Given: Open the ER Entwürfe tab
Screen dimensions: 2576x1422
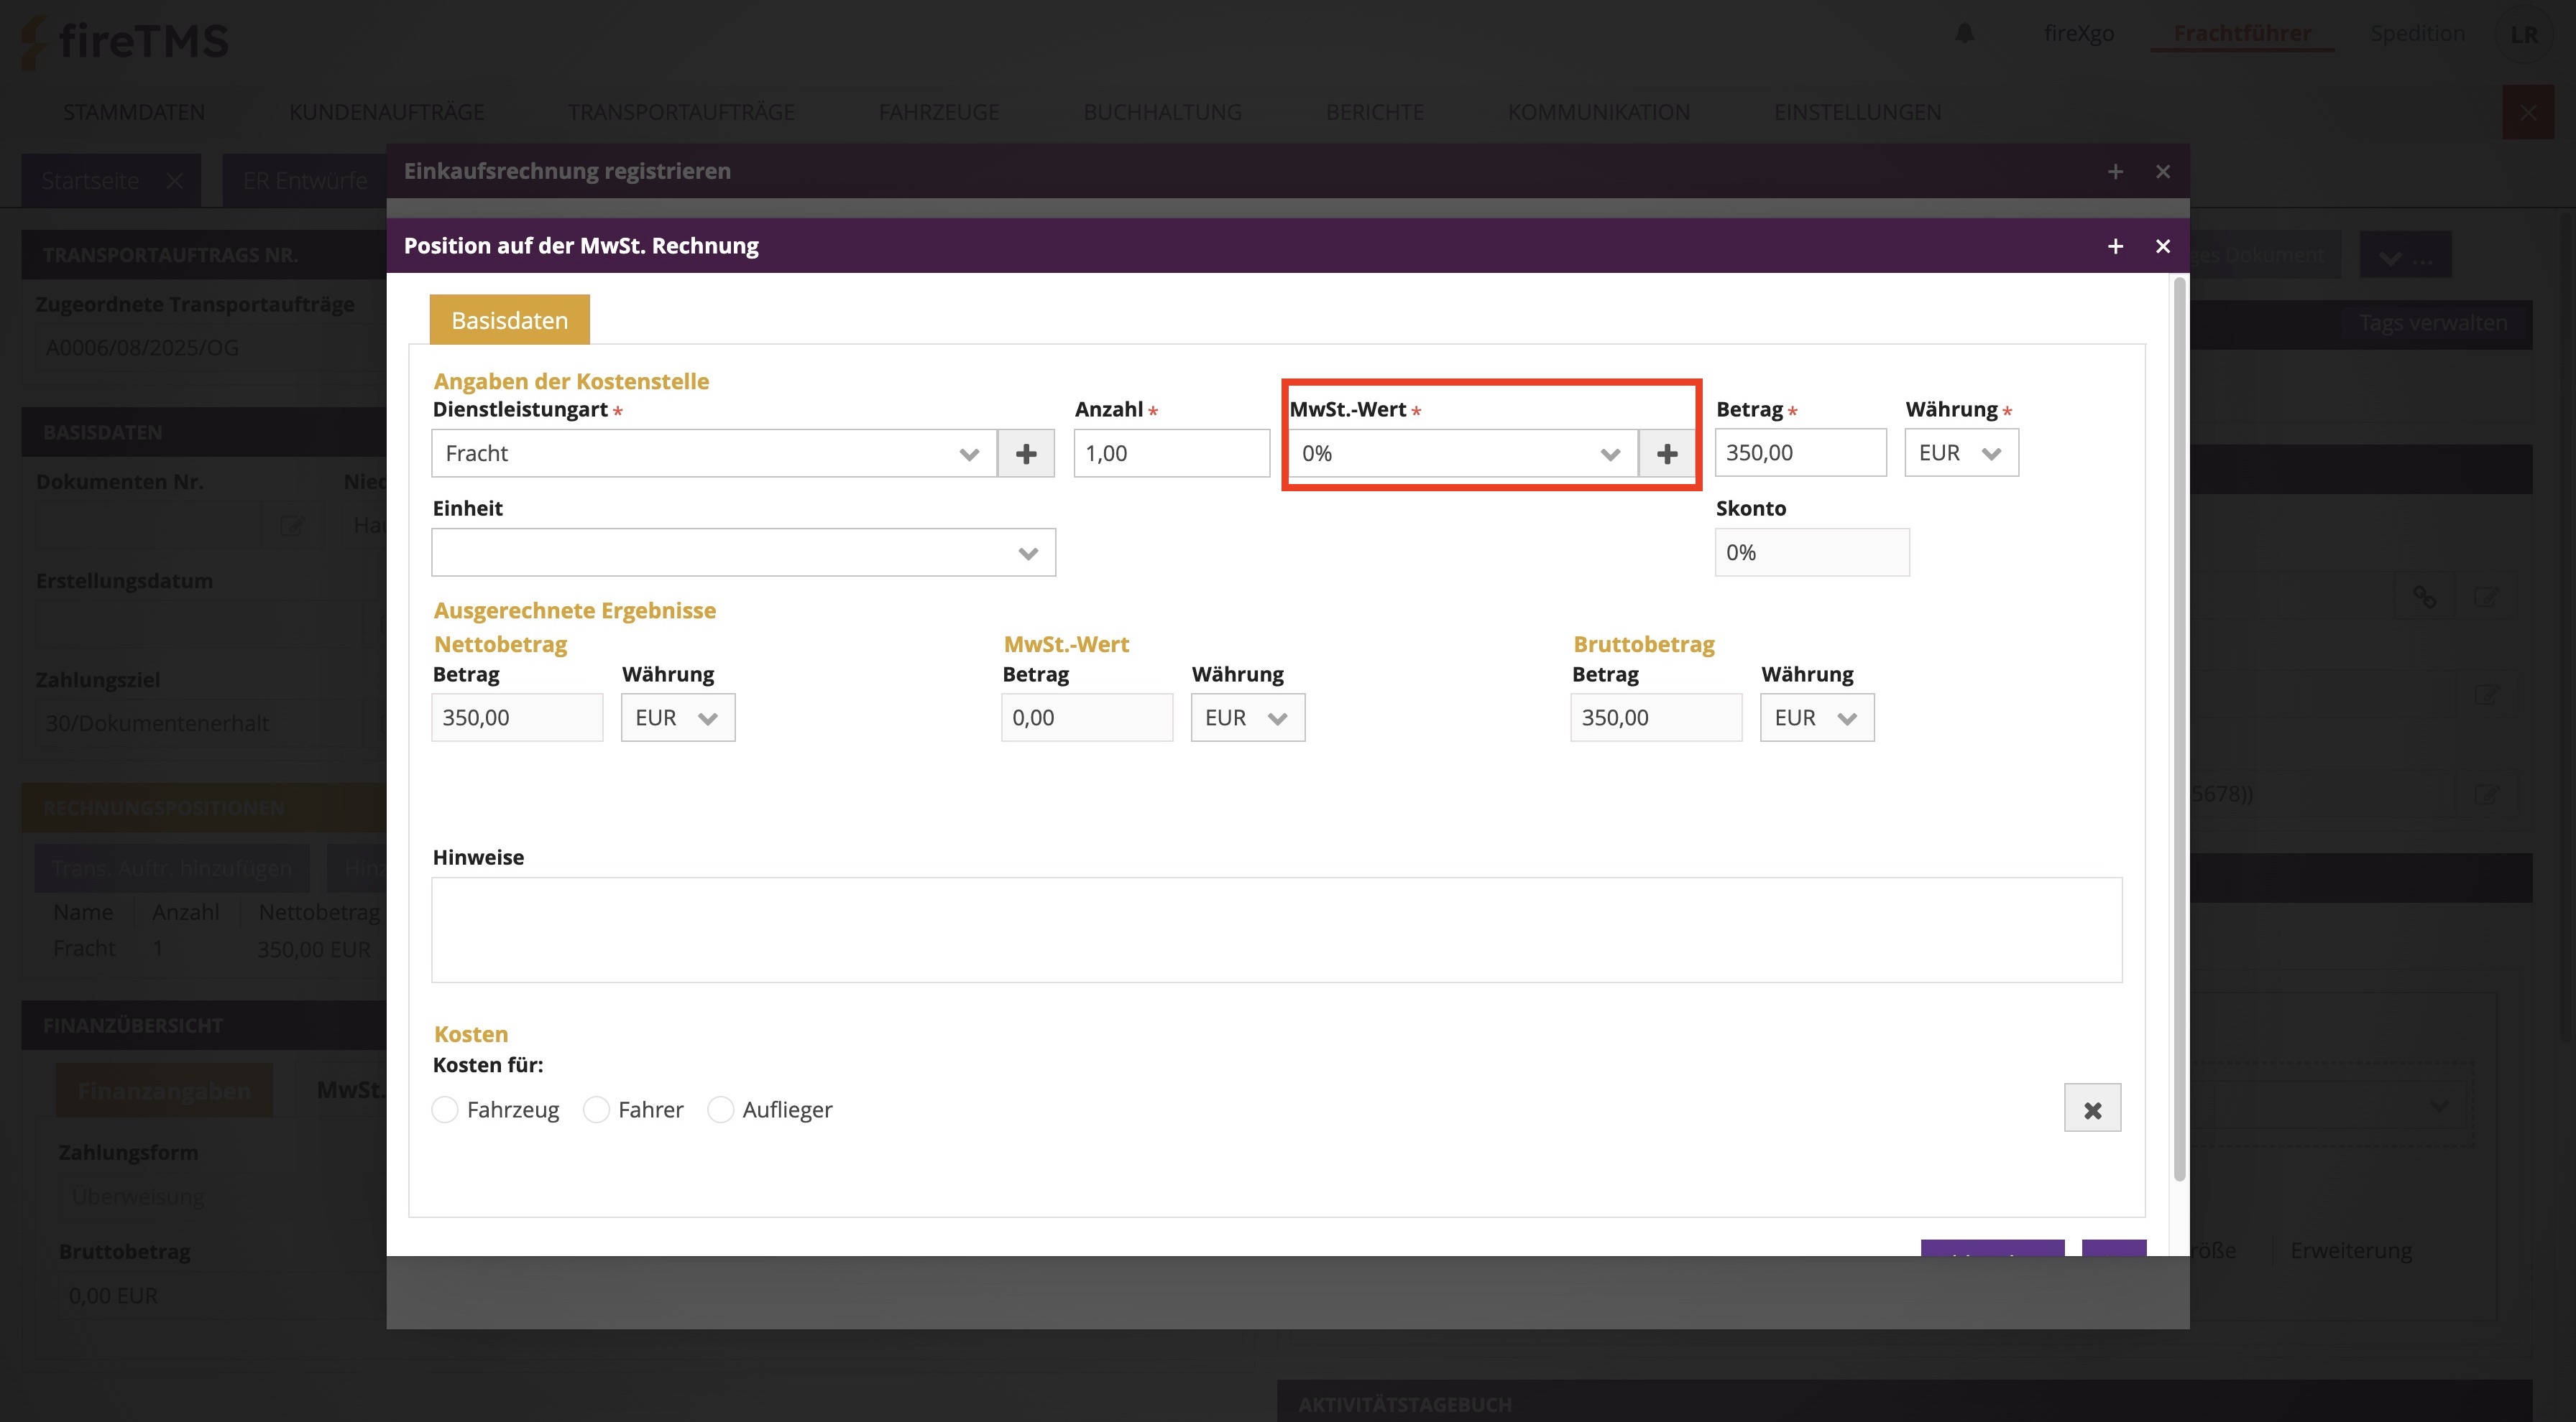Looking at the screenshot, I should click(305, 181).
